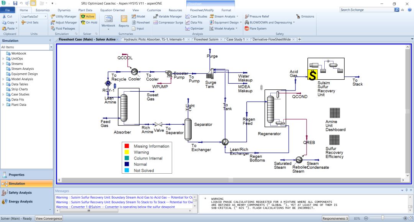Click the zoom slider handle in status bar

382,218
